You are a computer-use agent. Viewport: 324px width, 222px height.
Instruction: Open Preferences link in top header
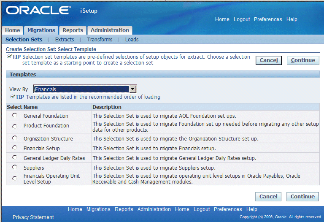(268, 19)
